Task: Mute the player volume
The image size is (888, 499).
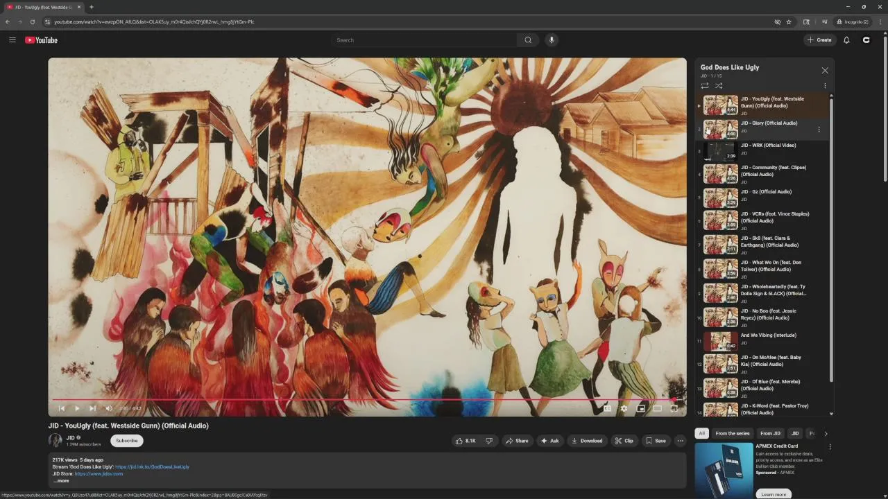Action: tap(108, 408)
